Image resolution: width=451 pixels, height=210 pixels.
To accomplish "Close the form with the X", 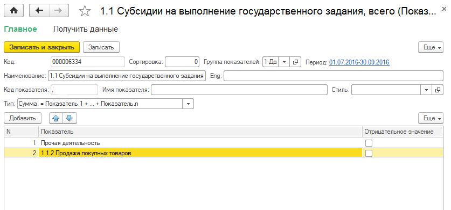I will [444, 10].
